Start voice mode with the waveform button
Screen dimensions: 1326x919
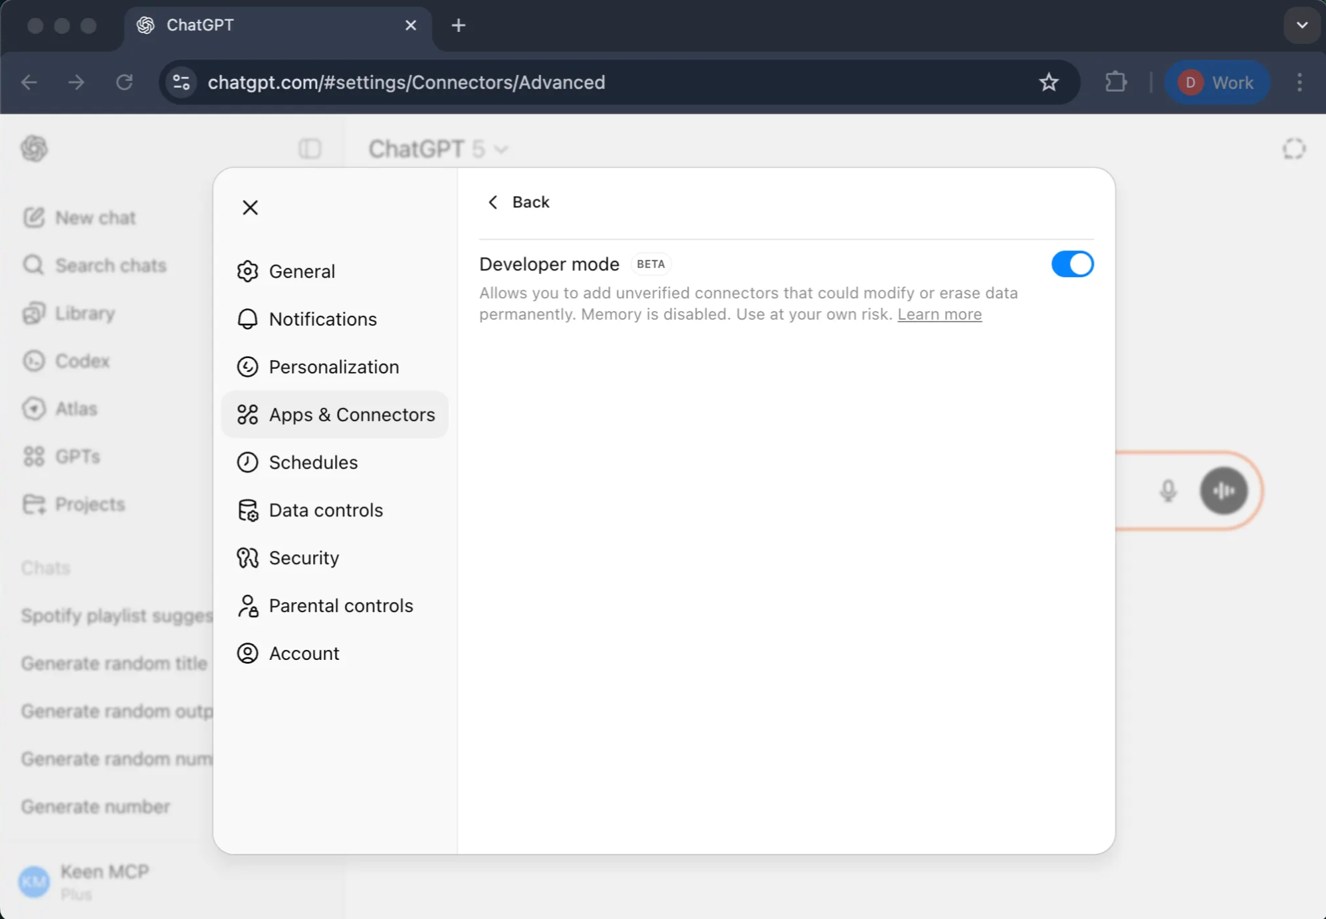[x=1225, y=491]
